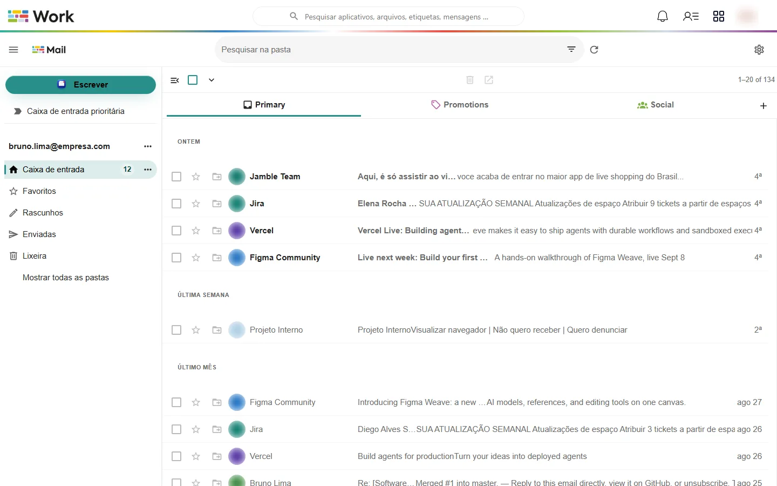Check the Jira Diego Alves email checkbox
Image resolution: width=777 pixels, height=486 pixels.
click(176, 429)
